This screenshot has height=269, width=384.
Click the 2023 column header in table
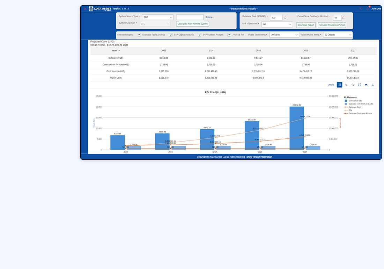[164, 50]
